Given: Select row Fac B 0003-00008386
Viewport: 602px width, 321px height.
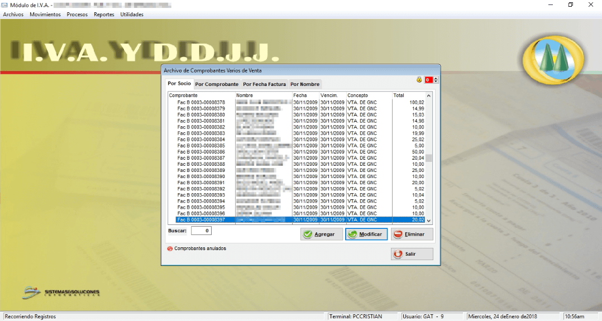Looking at the screenshot, I should coord(300,152).
